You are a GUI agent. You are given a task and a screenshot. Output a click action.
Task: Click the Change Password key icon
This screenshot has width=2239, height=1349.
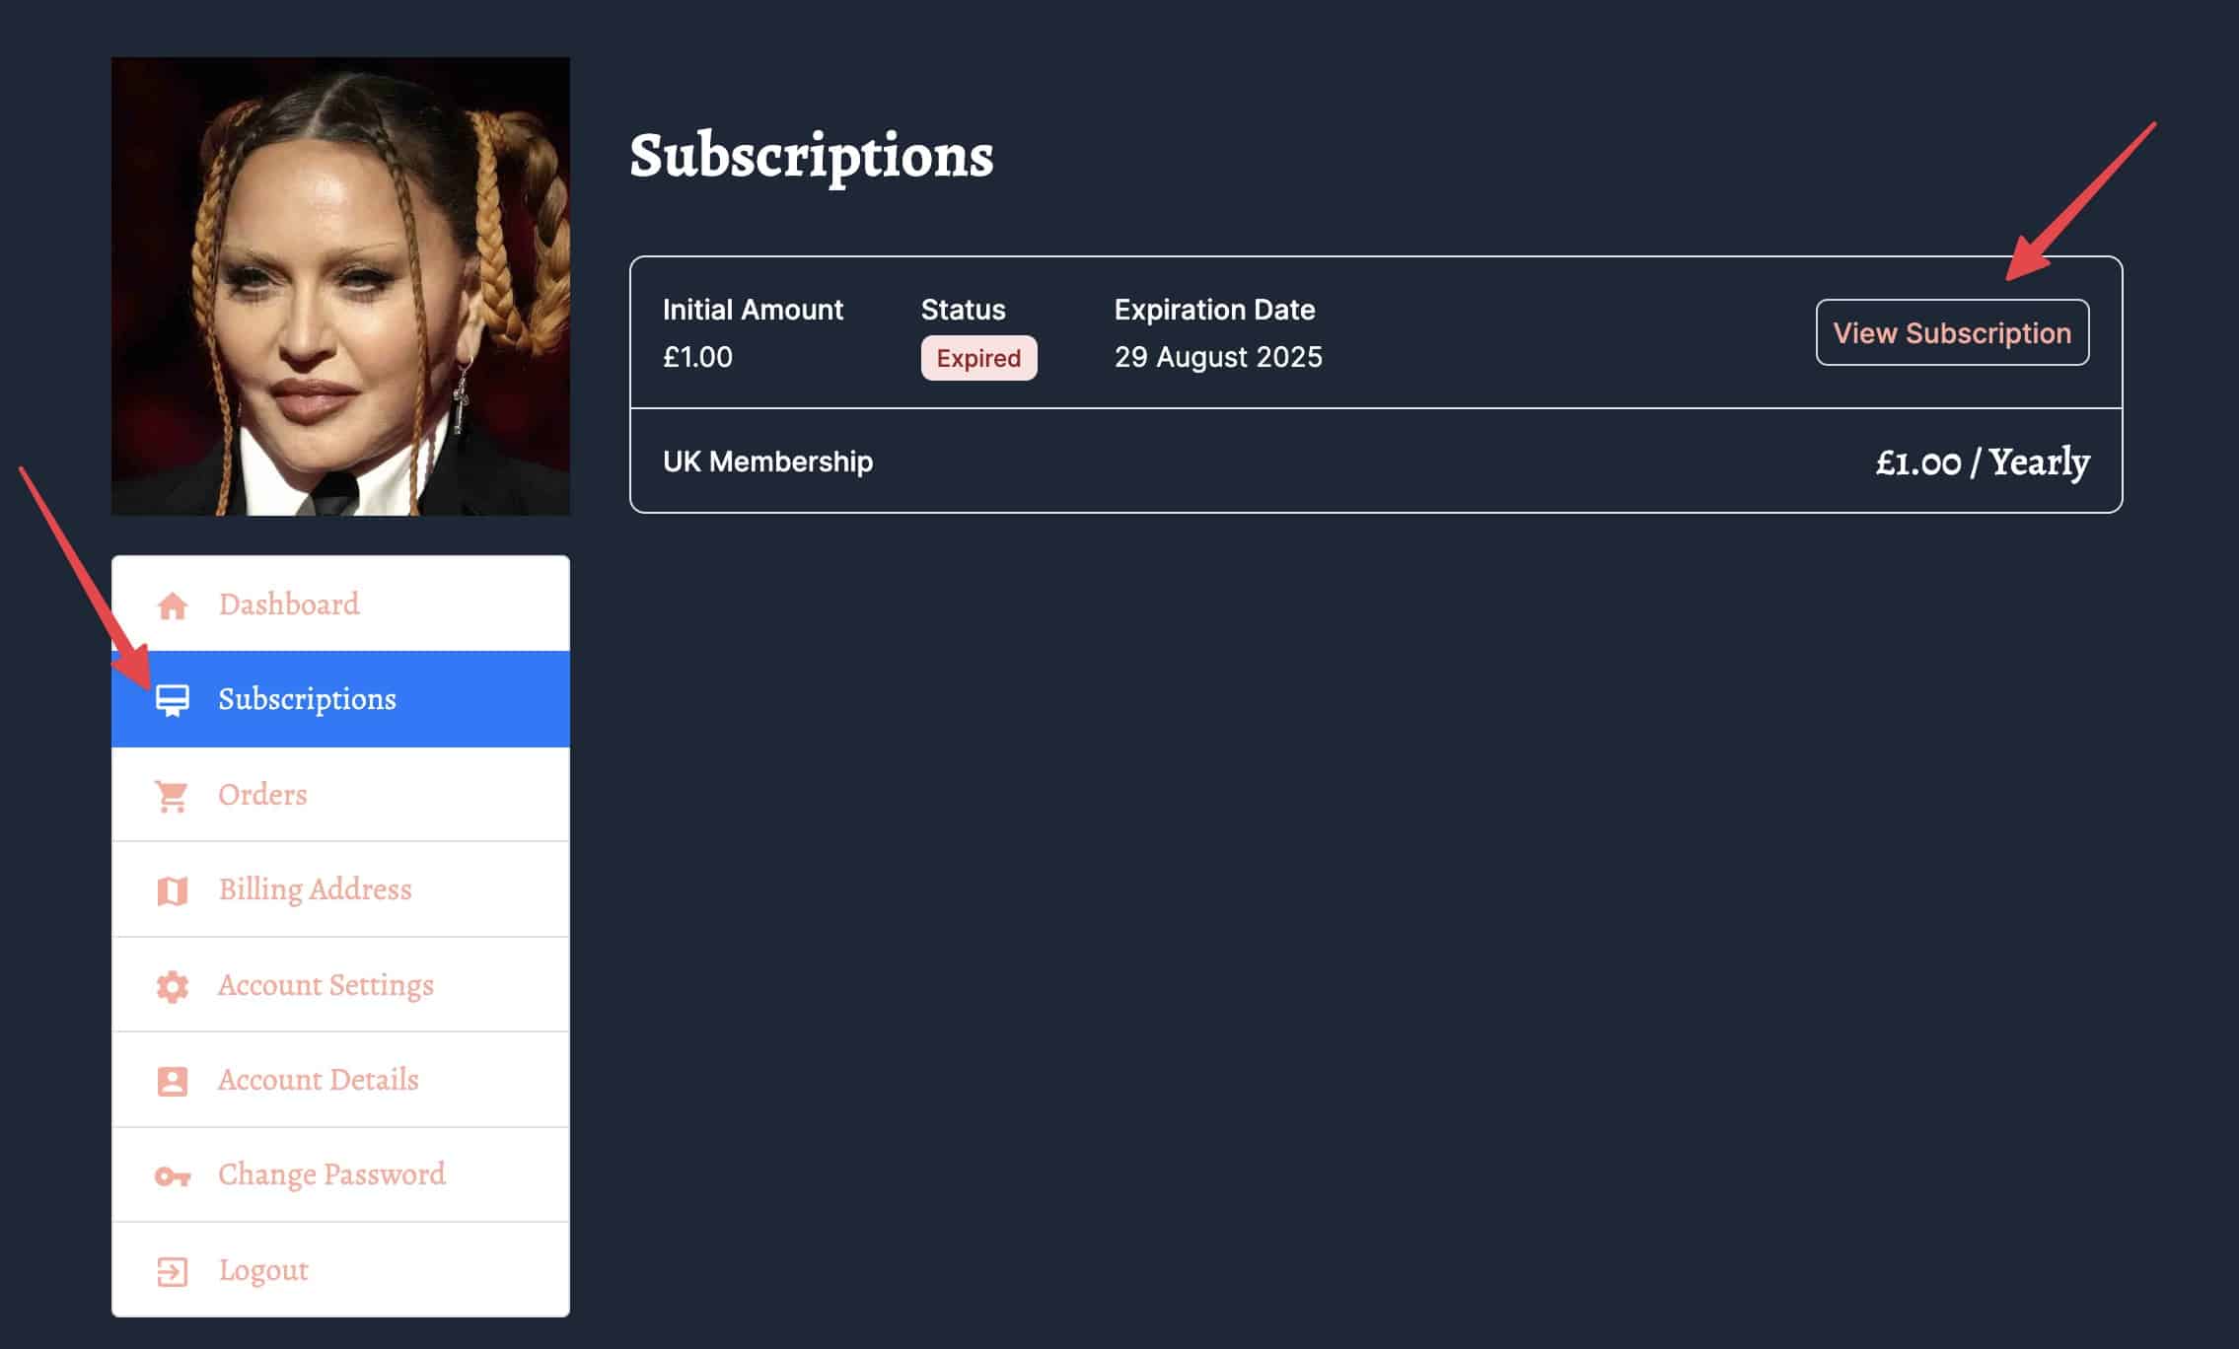point(173,1176)
